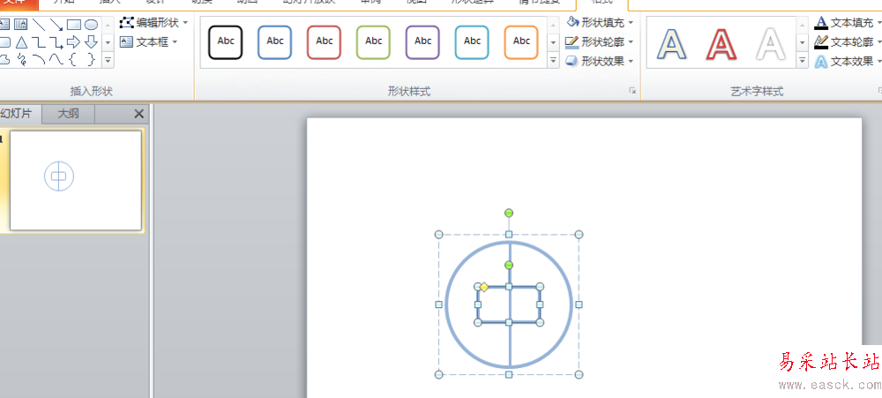The width and height of the screenshot is (882, 398).
Task: Open the 形状样式 group dialog launcher
Action: click(632, 91)
